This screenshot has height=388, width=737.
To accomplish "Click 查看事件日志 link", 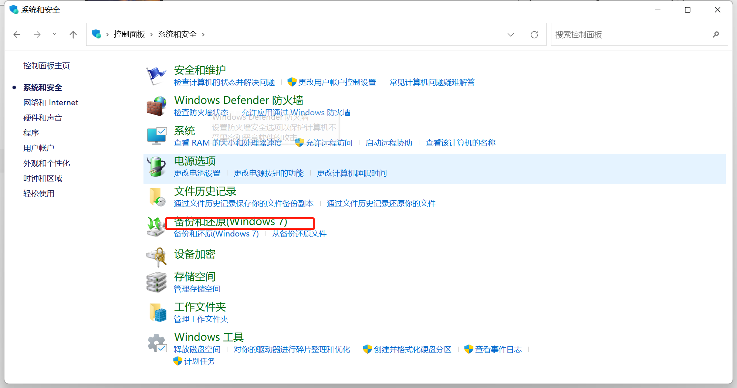I will coord(498,350).
